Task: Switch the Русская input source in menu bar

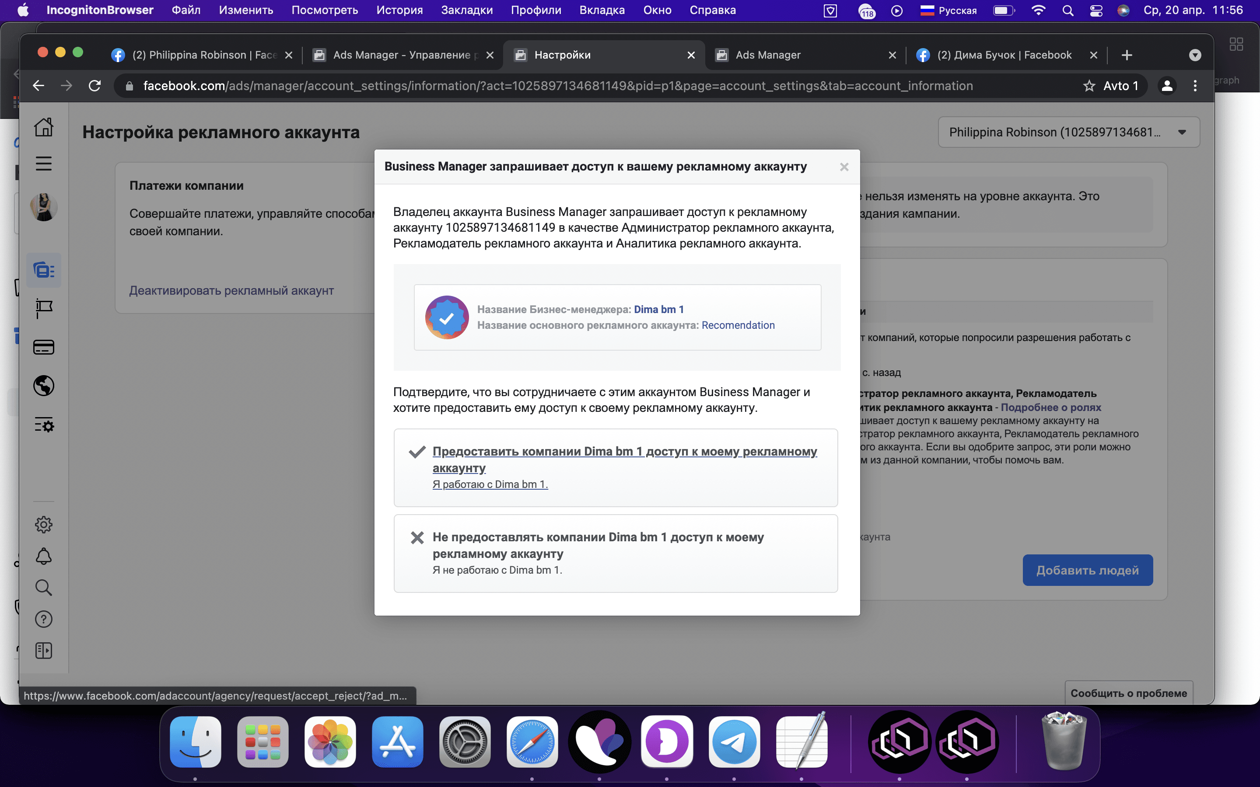Action: tap(948, 10)
